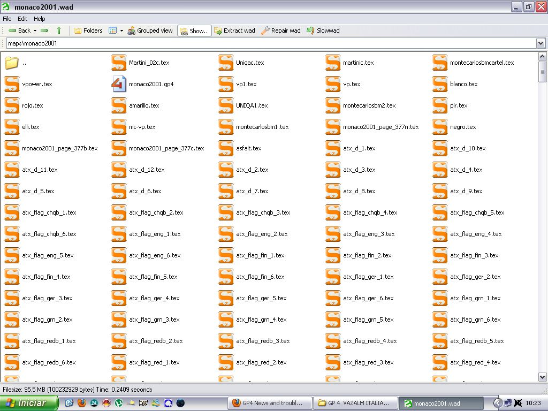This screenshot has height=411, width=548.
Task: Expand hidden system tray icons
Action: pyautogui.click(x=498, y=404)
